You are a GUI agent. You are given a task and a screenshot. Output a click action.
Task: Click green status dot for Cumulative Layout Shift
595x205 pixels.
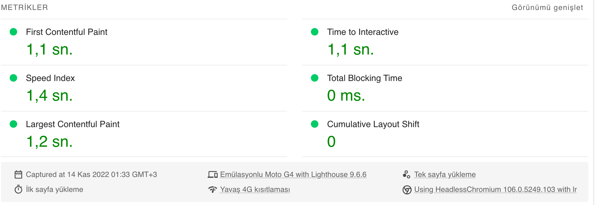click(315, 124)
